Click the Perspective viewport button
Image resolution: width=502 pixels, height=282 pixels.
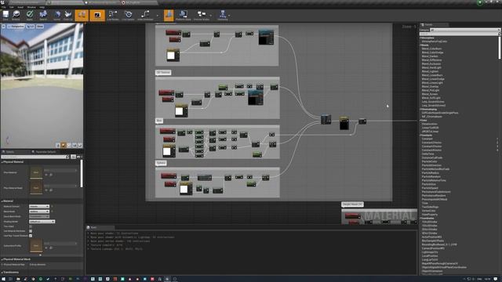click(x=16, y=26)
